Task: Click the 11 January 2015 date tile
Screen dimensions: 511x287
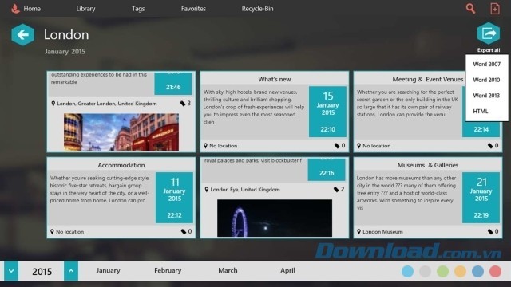Action: pos(174,198)
